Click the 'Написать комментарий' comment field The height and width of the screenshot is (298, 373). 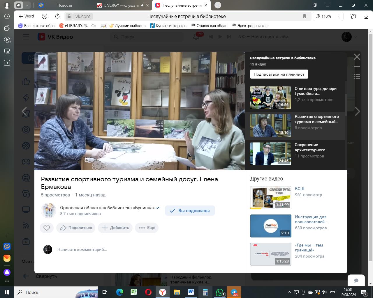point(82,249)
